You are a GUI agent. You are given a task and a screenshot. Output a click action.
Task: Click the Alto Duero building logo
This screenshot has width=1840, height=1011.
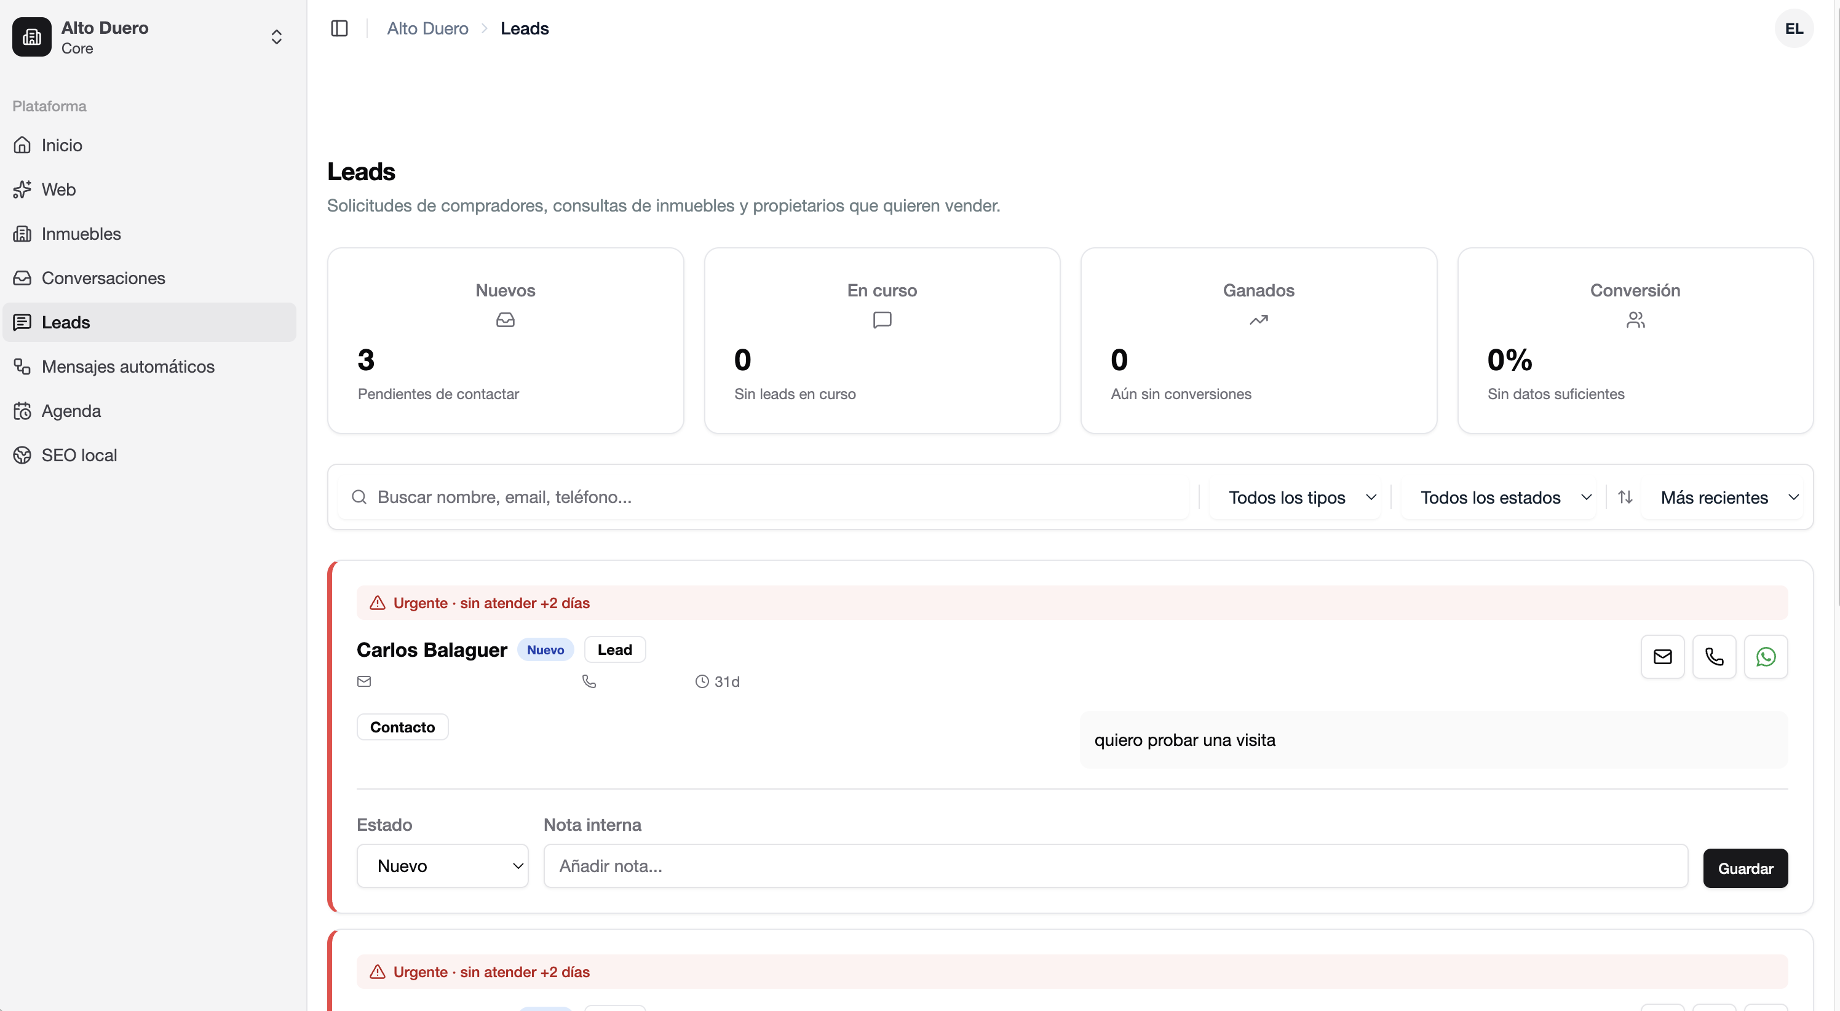(x=31, y=37)
